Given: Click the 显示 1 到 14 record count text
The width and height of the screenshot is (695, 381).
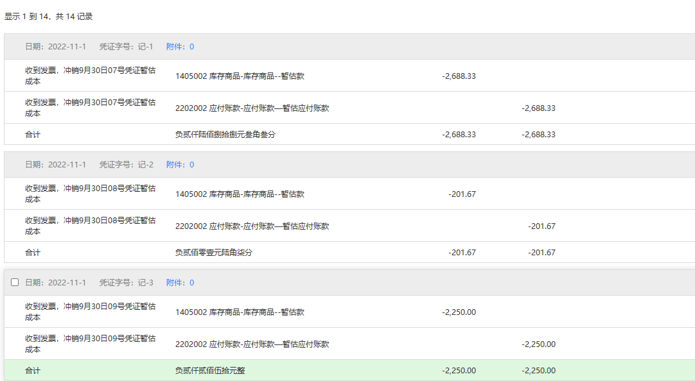Looking at the screenshot, I should 49,17.
